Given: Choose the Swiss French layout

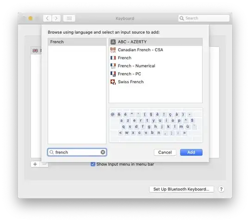Looking at the screenshot, I should (156, 82).
